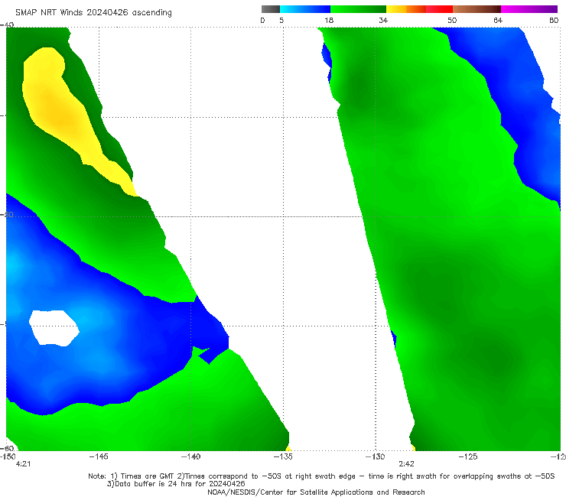Click the longitude label '-135'

point(283,456)
